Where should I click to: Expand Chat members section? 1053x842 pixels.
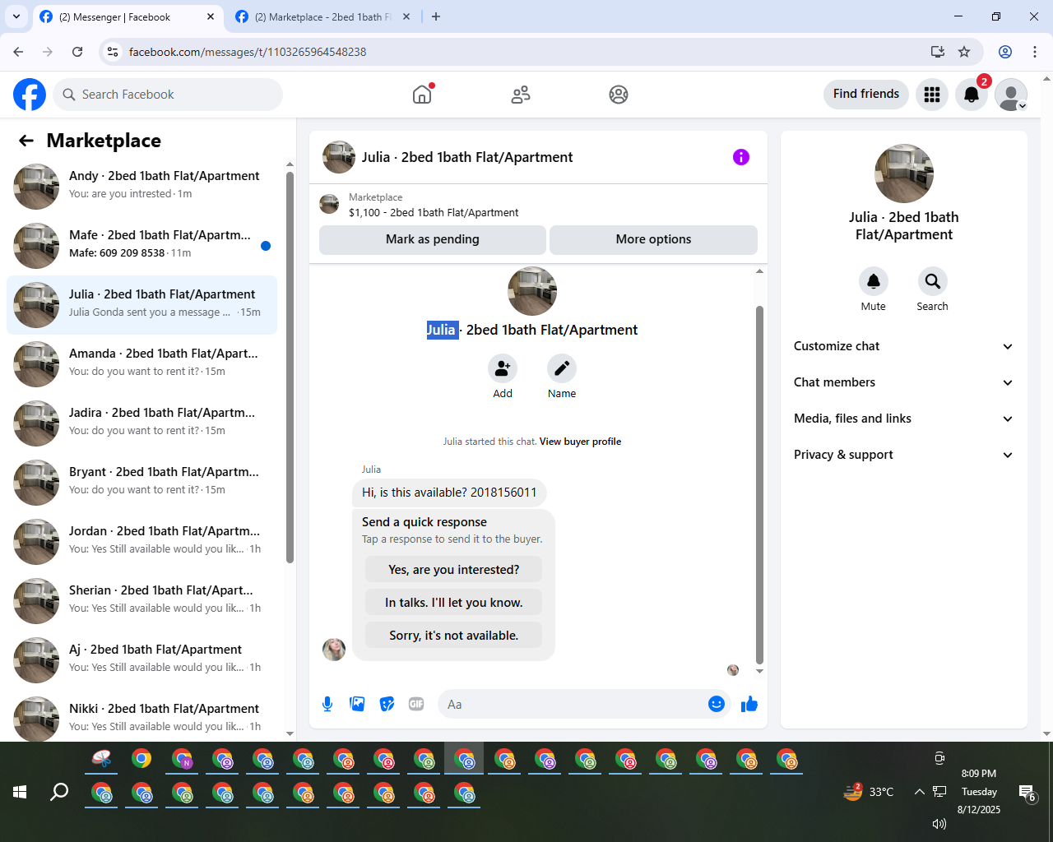903,382
